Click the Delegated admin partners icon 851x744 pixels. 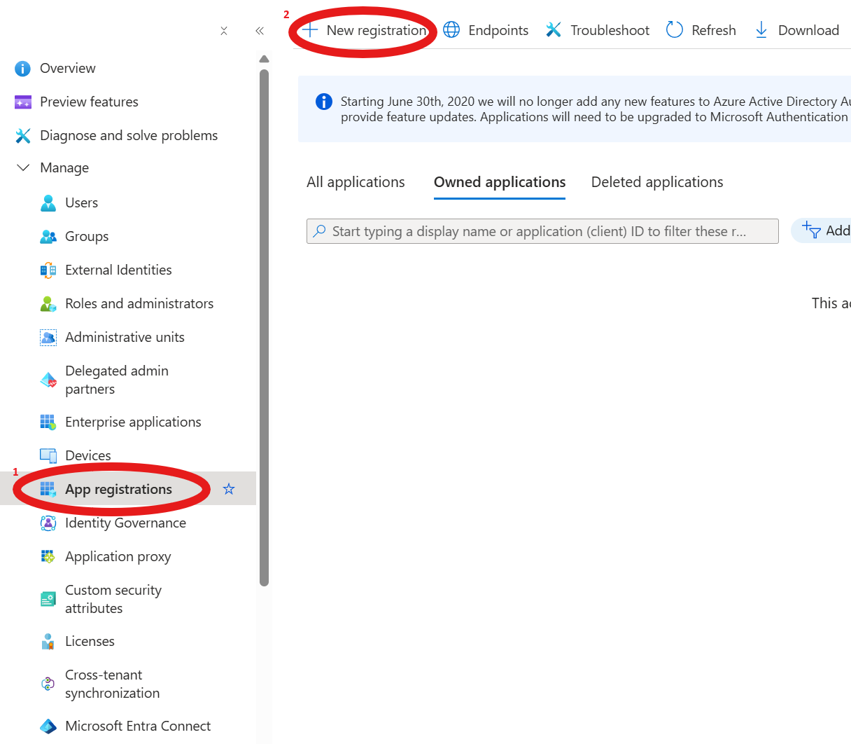coord(48,380)
